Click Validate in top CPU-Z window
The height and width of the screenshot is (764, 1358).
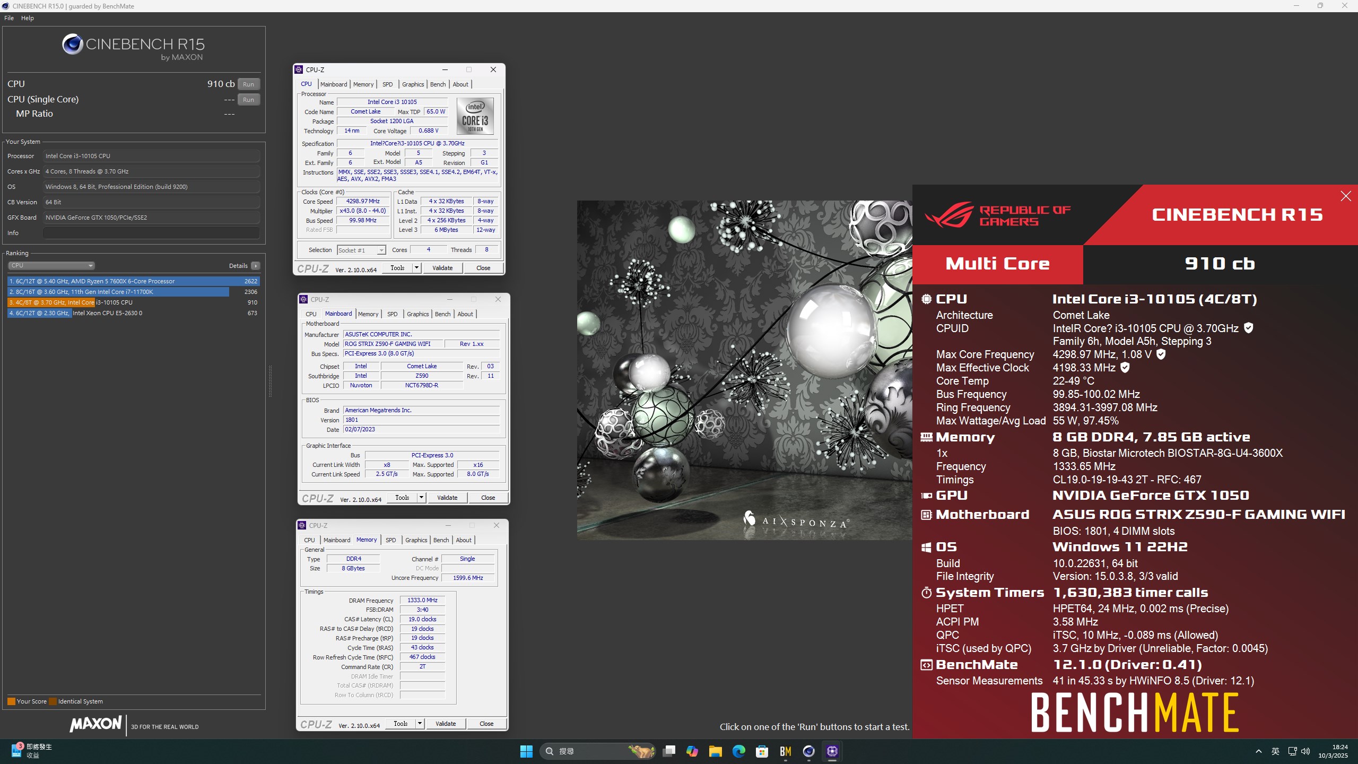442,268
